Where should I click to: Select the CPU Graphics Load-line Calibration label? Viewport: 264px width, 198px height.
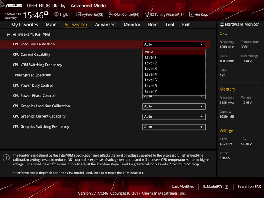pyautogui.click(x=41, y=106)
